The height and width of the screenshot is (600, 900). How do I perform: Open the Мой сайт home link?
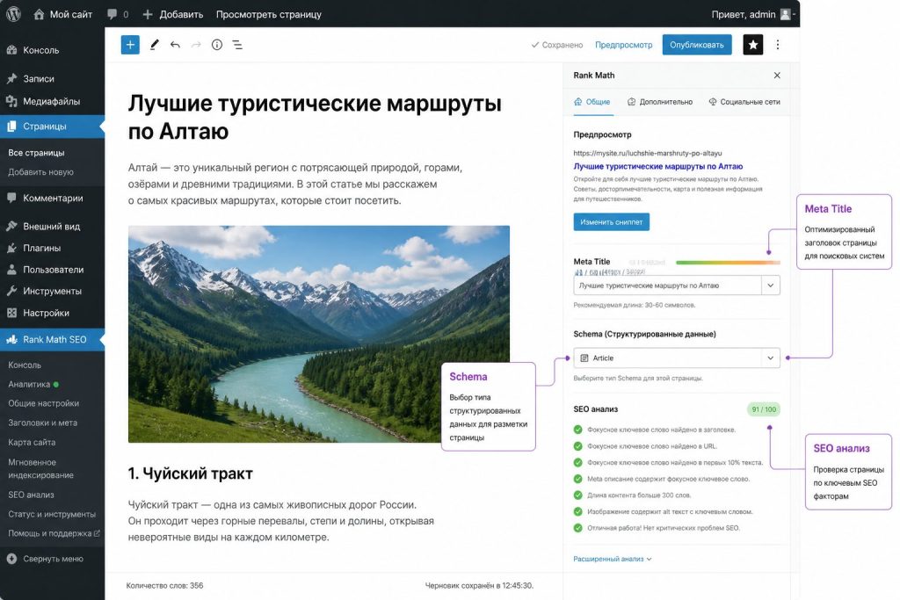(62, 14)
